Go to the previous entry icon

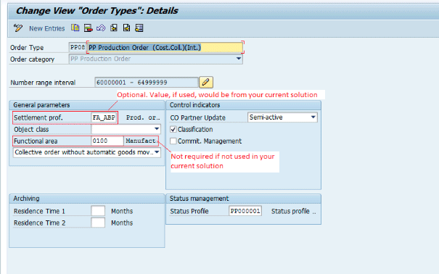click(x=114, y=28)
